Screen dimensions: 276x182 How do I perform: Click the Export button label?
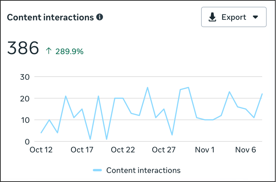[234, 17]
